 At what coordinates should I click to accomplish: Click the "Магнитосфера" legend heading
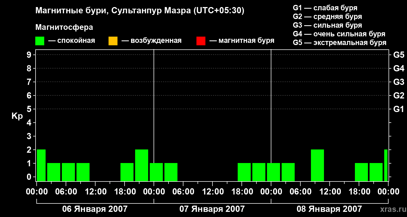[x=64, y=27]
